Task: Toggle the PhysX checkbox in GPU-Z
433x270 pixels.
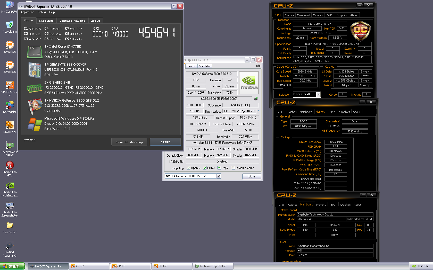Action: pos(219,168)
